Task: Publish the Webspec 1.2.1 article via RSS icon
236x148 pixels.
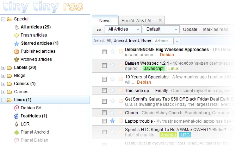Action: pyautogui.click(x=121, y=65)
